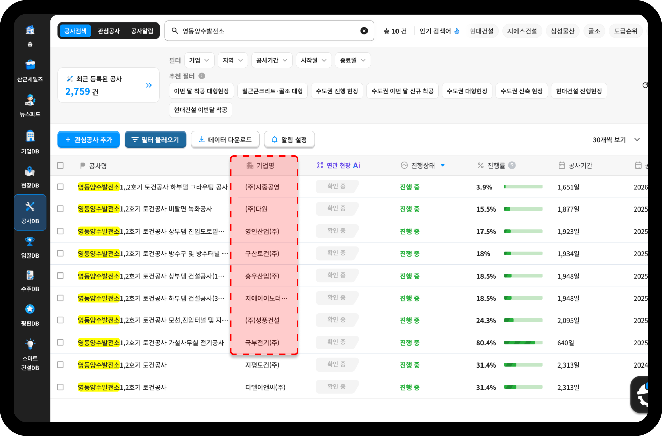Clear the search field with the X icon
662x436 pixels.
coord(364,31)
